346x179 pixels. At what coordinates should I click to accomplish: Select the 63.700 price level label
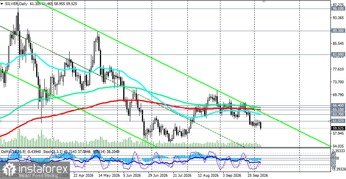(x=338, y=114)
